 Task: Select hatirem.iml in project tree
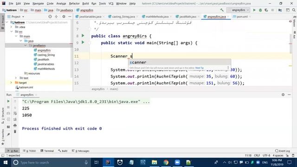click(26, 88)
